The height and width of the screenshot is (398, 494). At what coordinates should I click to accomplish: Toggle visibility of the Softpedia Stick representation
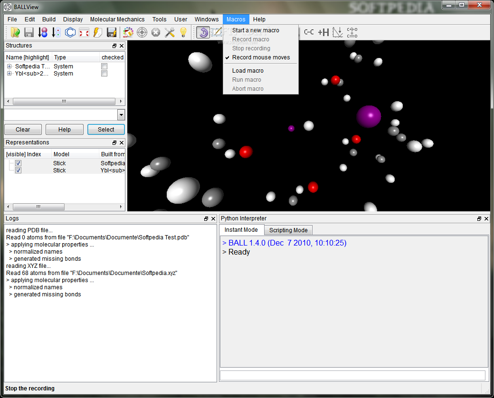click(x=18, y=163)
